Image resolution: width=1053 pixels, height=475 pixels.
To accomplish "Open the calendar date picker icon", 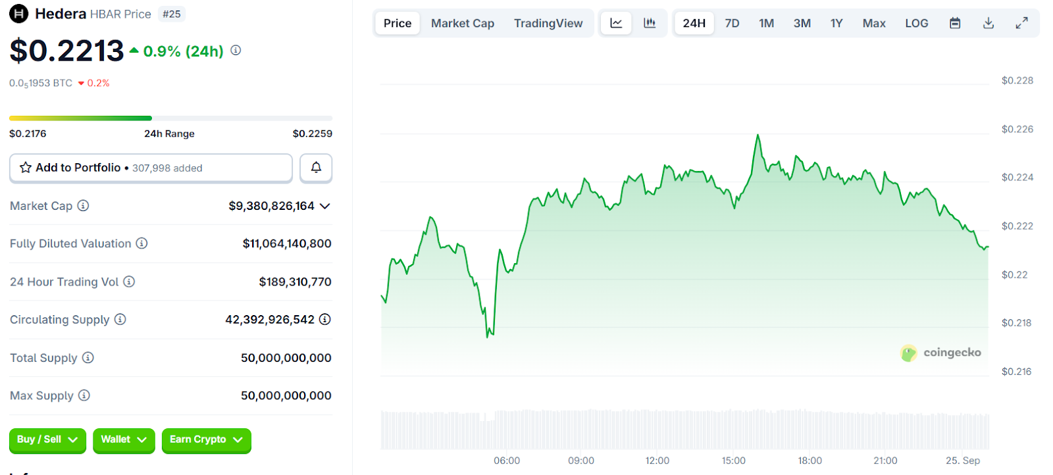I will click(x=955, y=23).
